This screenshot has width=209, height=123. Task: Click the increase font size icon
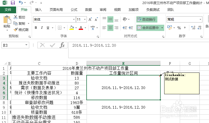pyautogui.click(x=90, y=20)
